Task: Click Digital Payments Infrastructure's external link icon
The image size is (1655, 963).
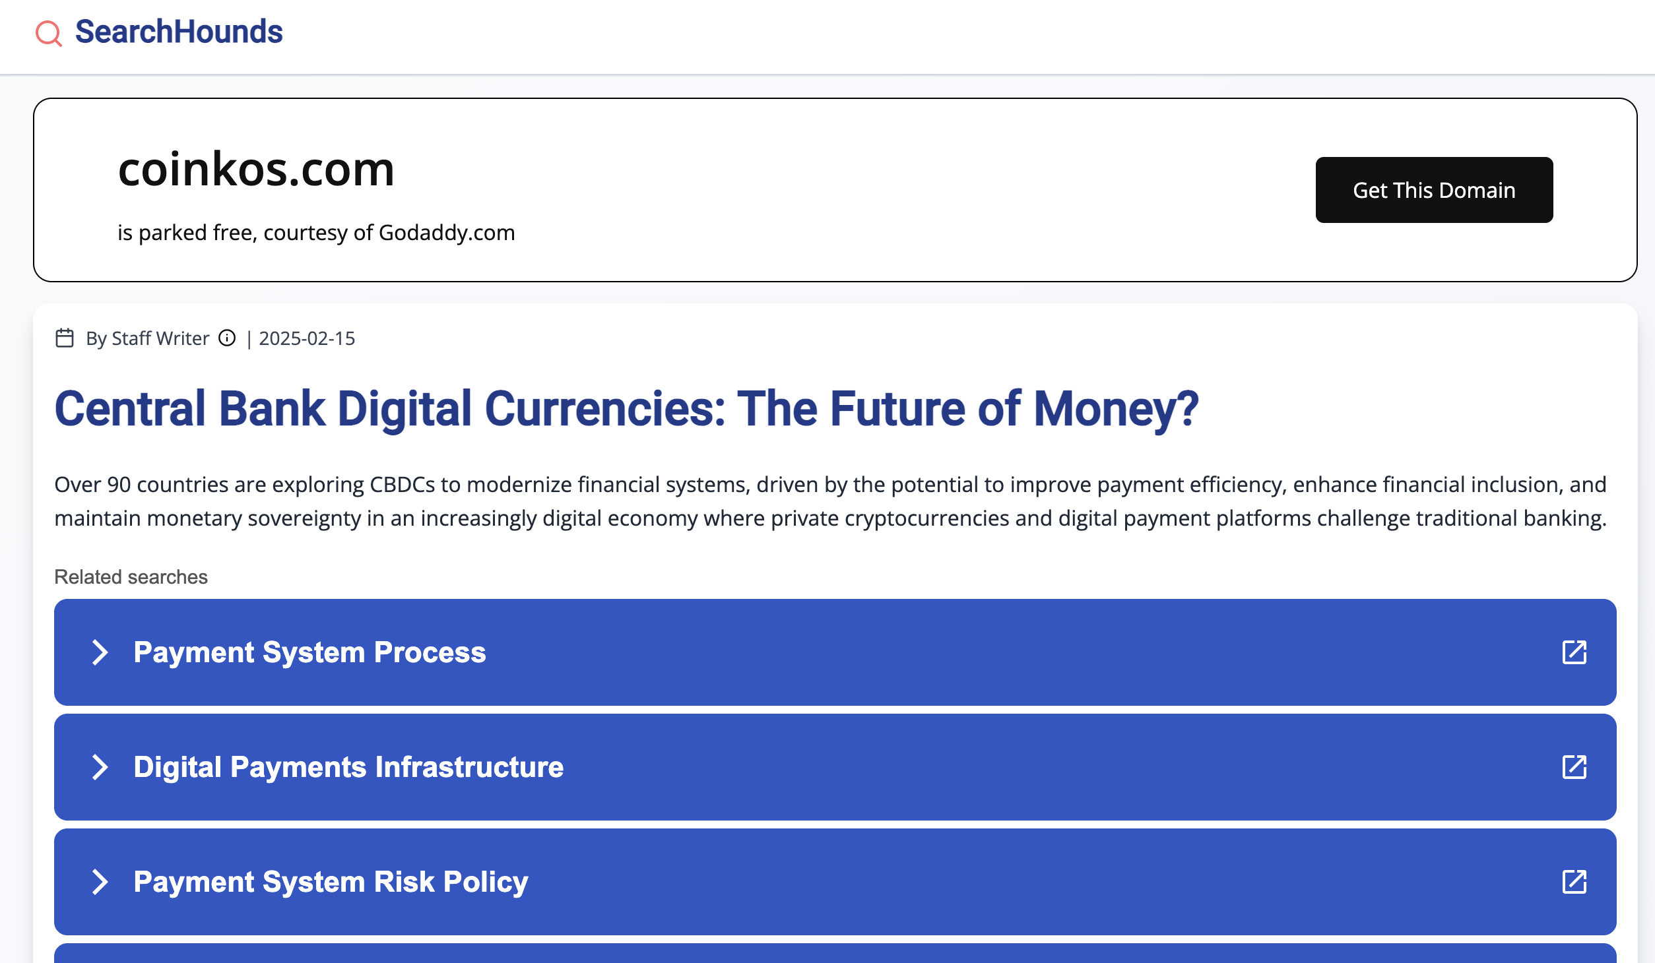Action: point(1574,767)
